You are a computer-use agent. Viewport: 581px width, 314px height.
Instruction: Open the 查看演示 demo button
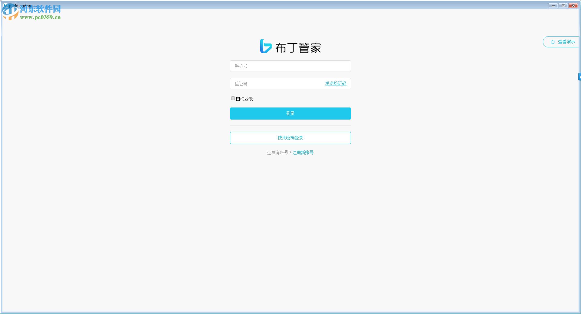(561, 42)
